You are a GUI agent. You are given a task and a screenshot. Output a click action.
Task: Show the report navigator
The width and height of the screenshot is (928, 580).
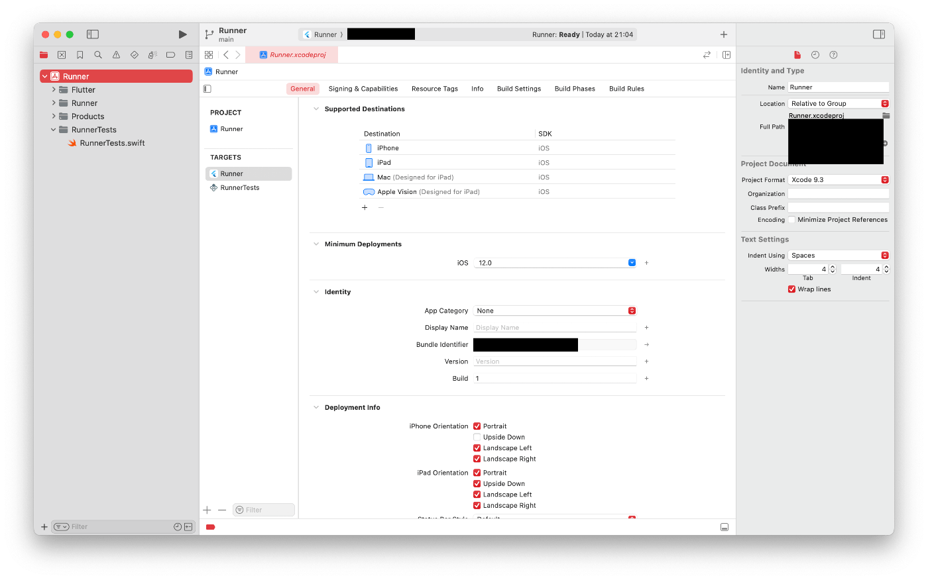(189, 55)
